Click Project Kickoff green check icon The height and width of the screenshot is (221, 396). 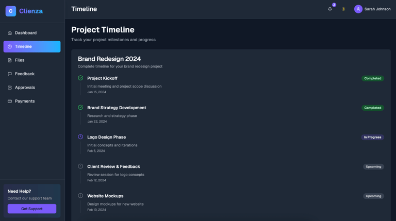pyautogui.click(x=80, y=78)
